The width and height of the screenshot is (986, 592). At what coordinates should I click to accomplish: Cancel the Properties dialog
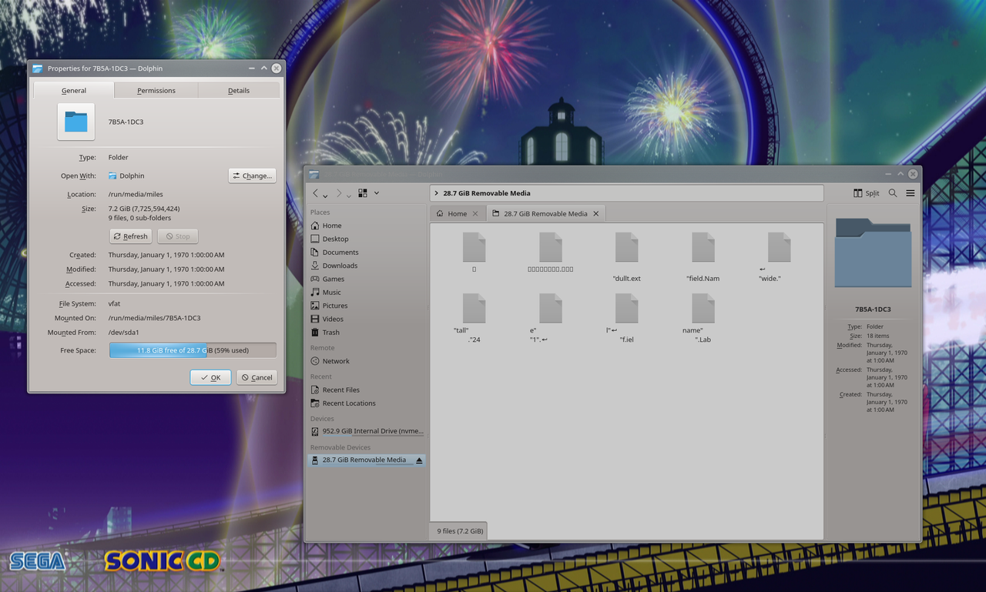[257, 377]
